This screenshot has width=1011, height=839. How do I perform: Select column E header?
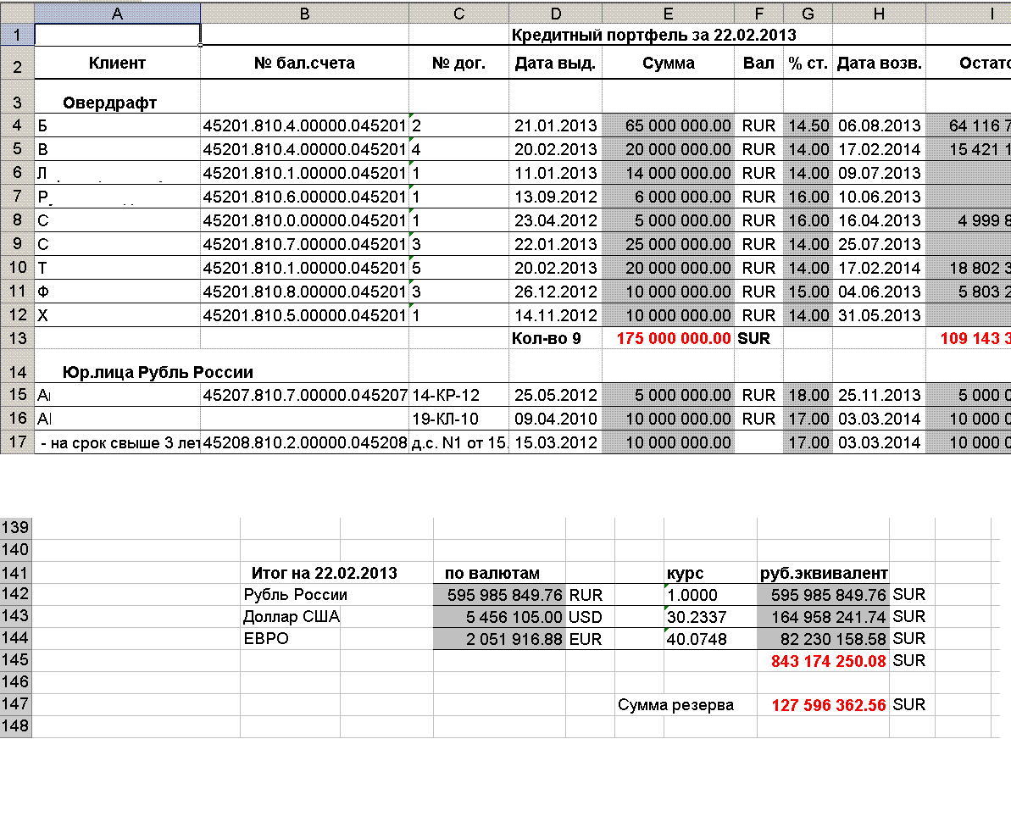point(668,13)
